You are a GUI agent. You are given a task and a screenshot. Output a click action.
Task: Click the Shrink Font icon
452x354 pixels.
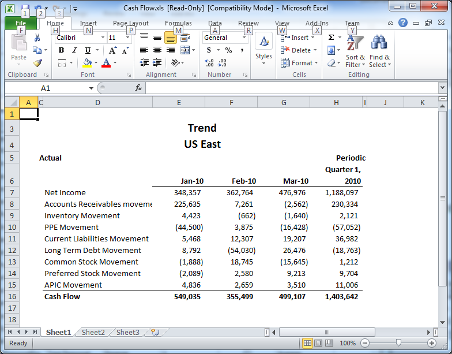pyautogui.click(x=126, y=51)
